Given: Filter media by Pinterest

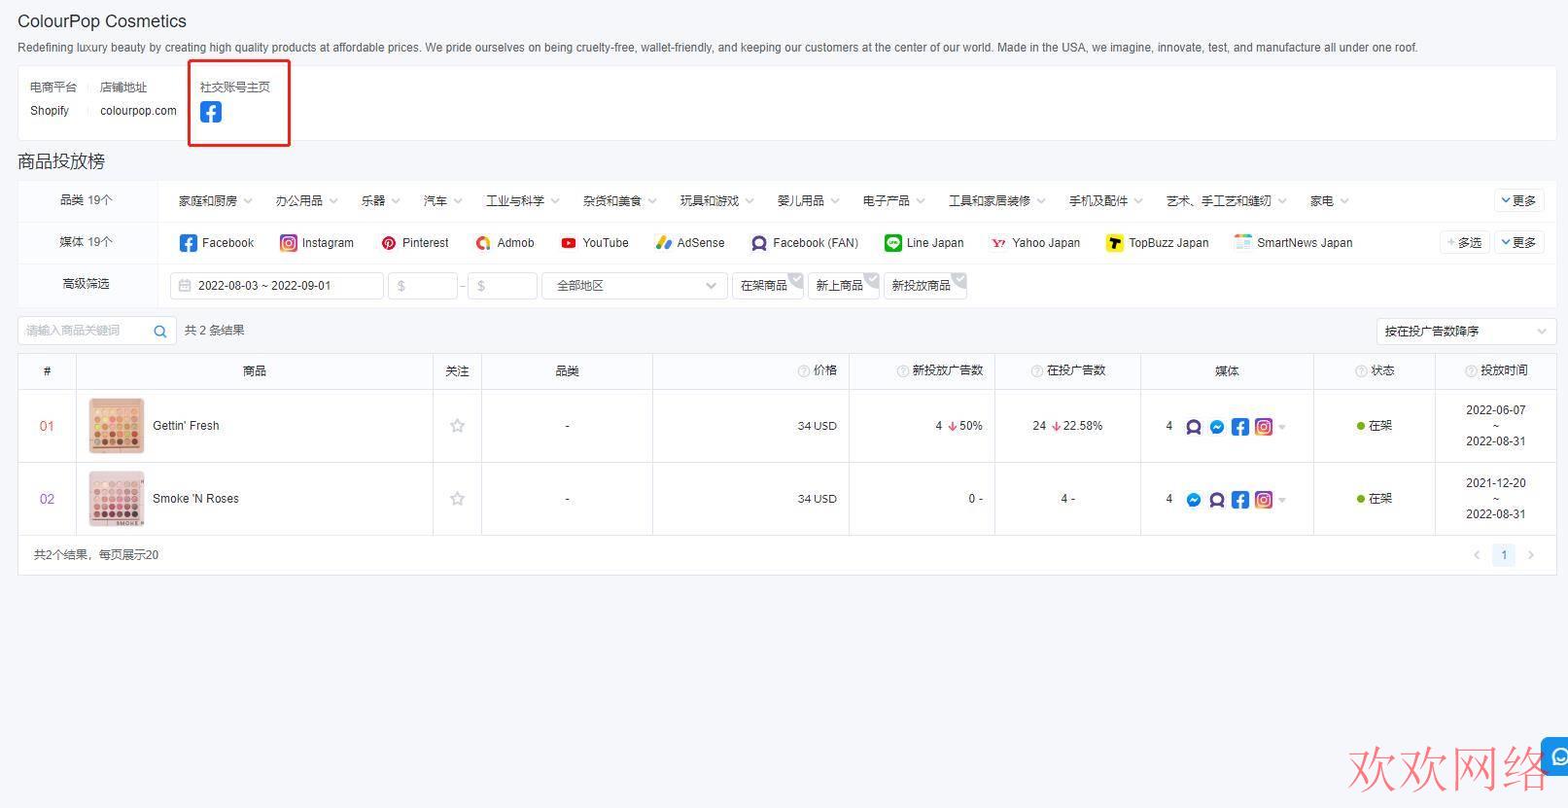Looking at the screenshot, I should click(x=415, y=243).
